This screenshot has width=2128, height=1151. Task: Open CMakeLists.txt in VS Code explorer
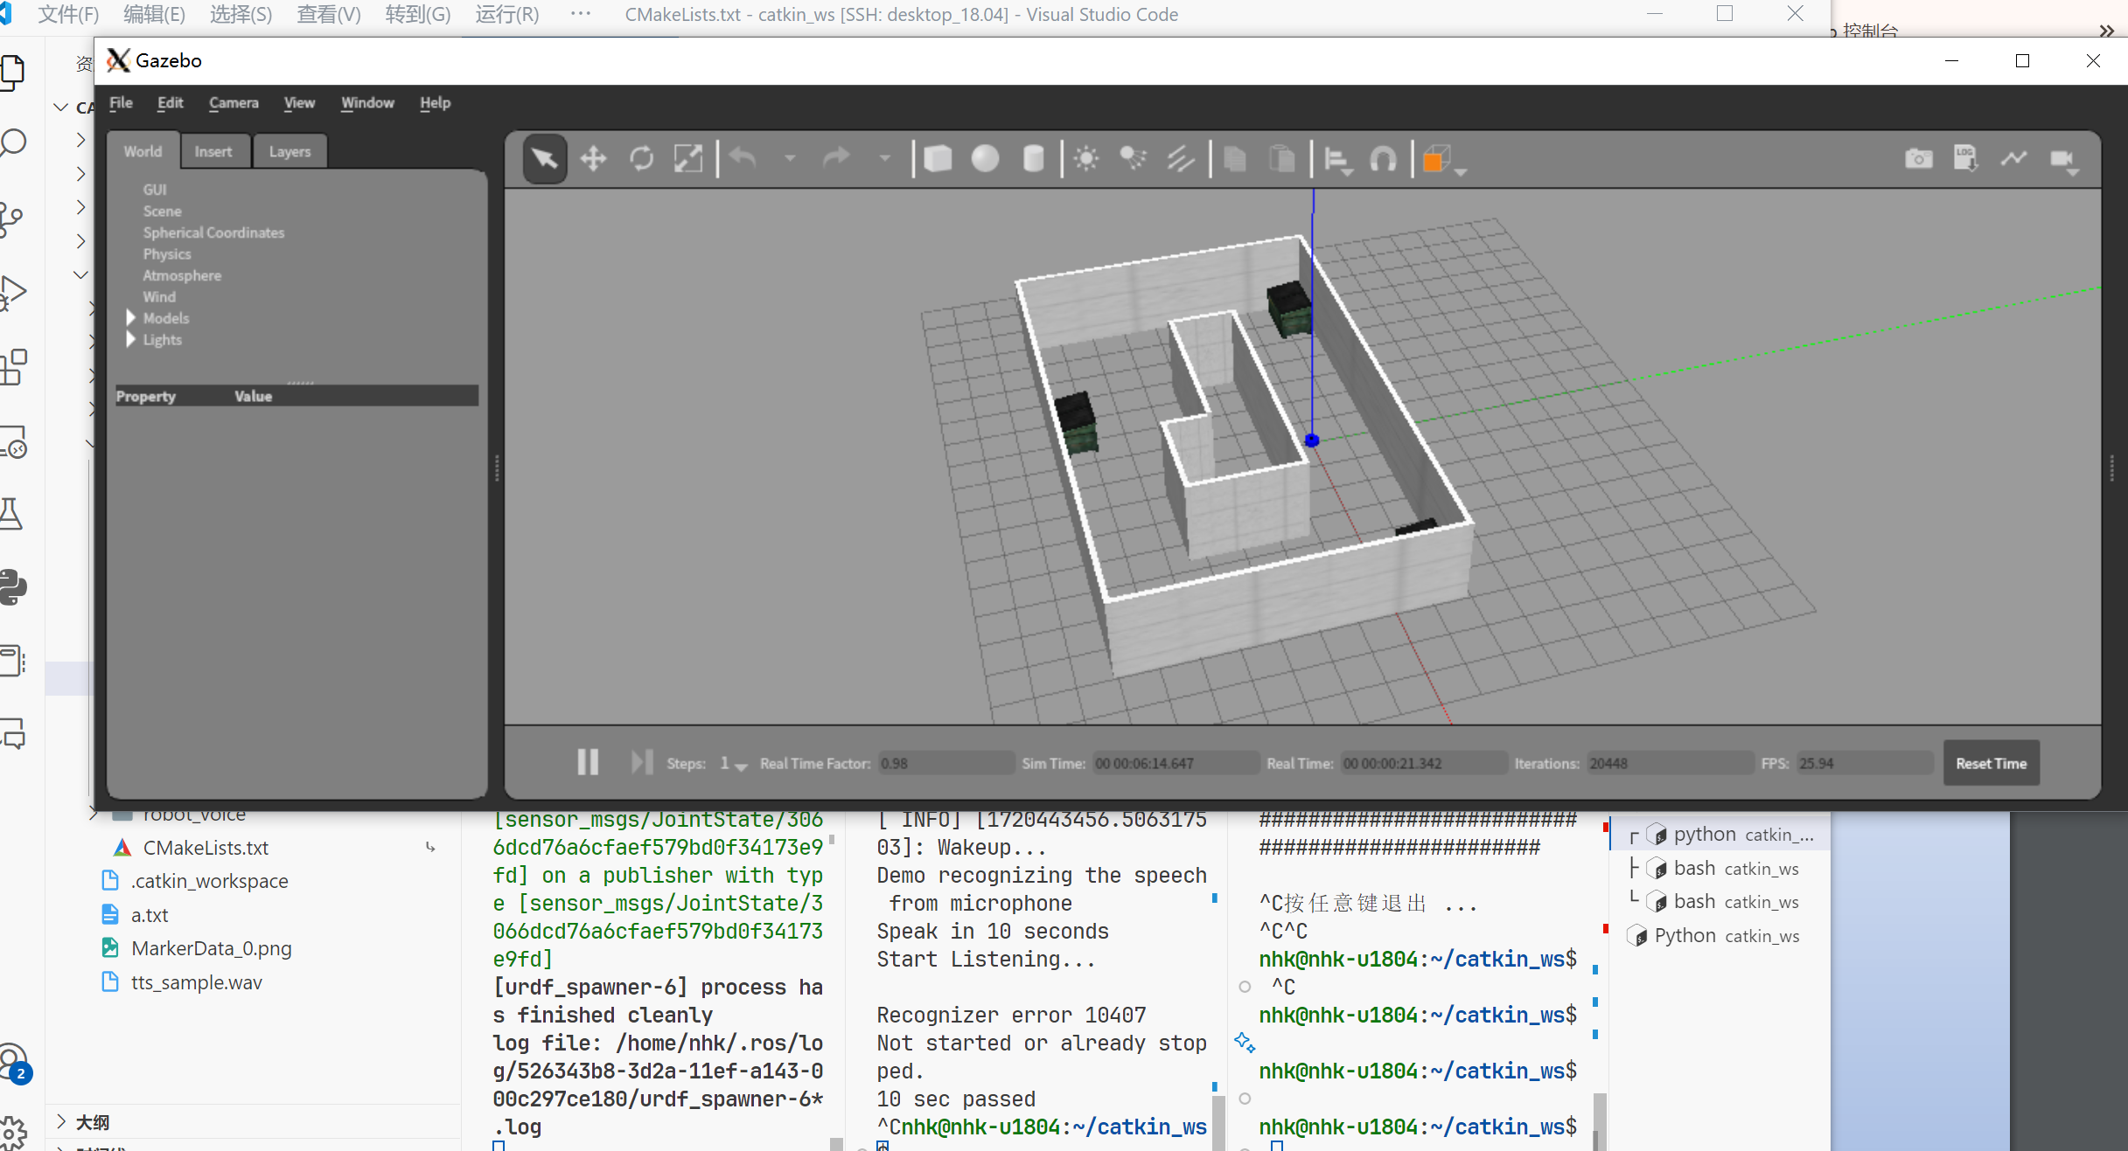206,848
